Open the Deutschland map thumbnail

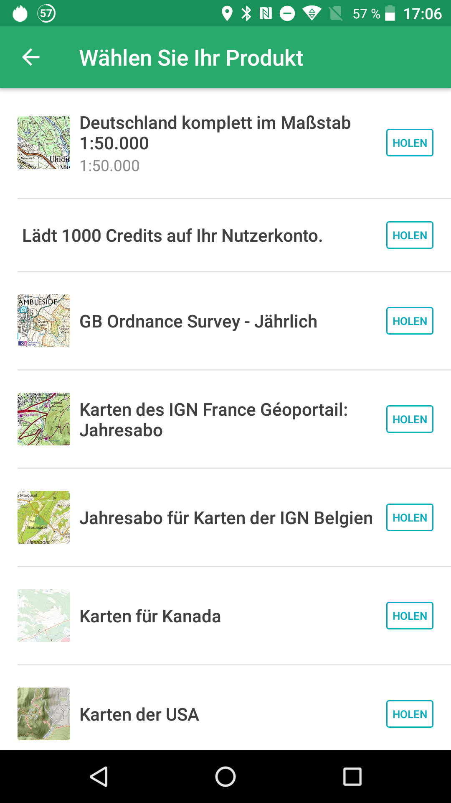tap(44, 143)
